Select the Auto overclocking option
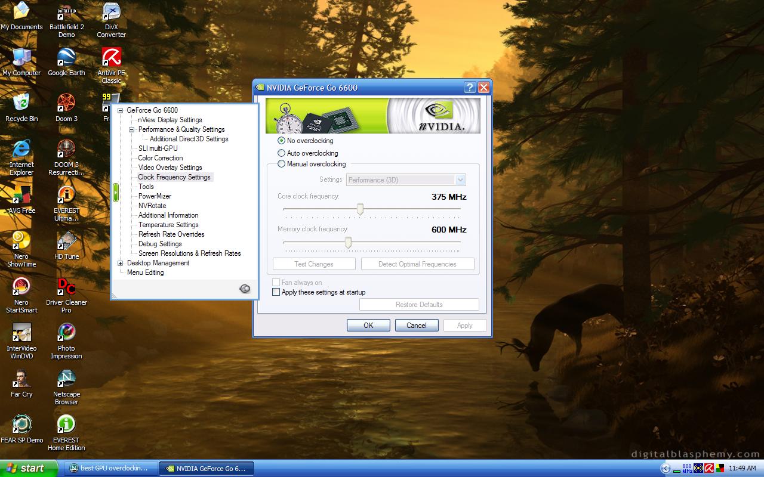Viewport: 764px width, 477px height. (x=308, y=153)
